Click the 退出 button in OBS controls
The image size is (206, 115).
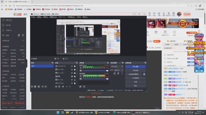coord(135,86)
